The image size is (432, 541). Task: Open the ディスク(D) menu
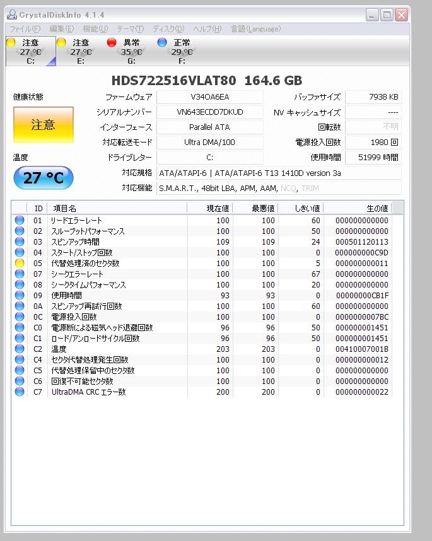[x=168, y=29]
